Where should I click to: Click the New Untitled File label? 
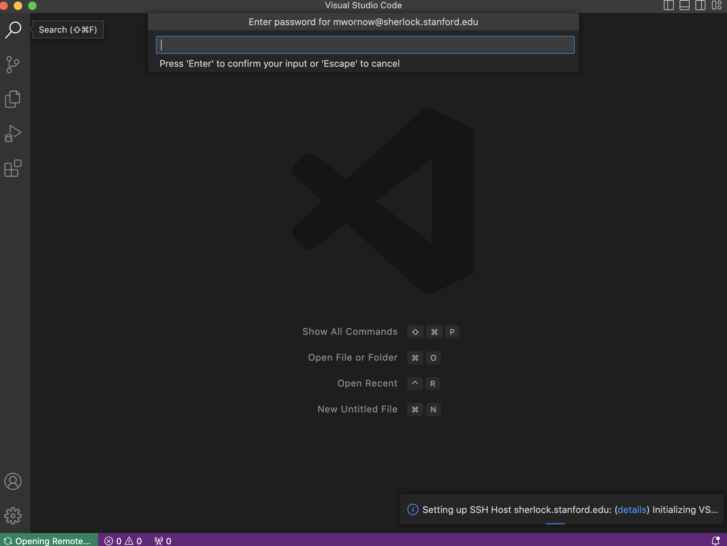point(357,409)
